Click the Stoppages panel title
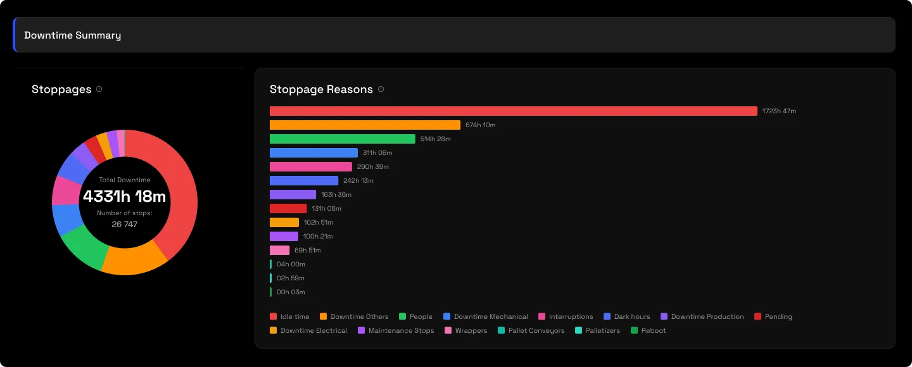The height and width of the screenshot is (367, 912). click(x=61, y=89)
